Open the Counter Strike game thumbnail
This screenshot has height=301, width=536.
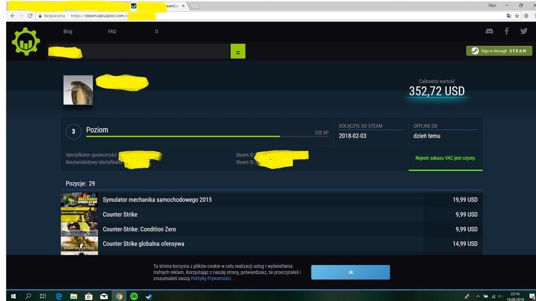(x=80, y=215)
